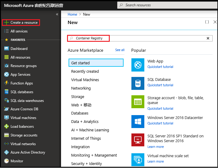Collapse the left sidebar with double chevron

(57, 14)
